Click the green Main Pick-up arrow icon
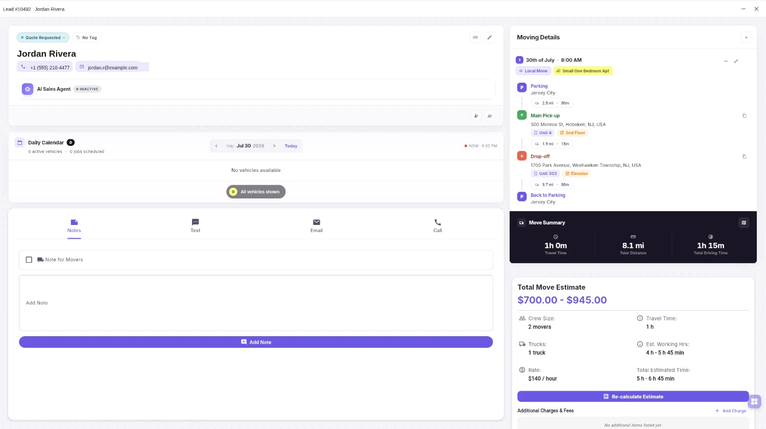766x429 pixels. pos(522,115)
